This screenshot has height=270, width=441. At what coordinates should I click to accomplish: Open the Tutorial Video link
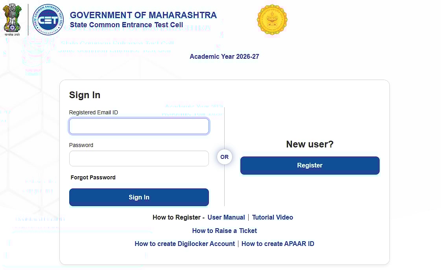273,218
